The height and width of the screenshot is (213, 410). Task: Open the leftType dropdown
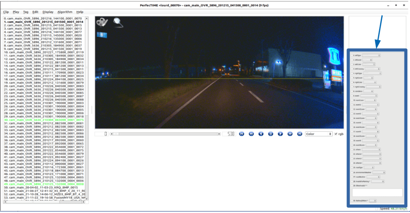(x=371, y=55)
